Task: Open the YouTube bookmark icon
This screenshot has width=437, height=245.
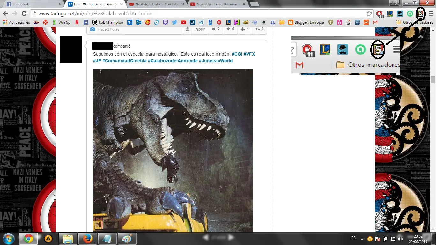Action: click(183, 22)
